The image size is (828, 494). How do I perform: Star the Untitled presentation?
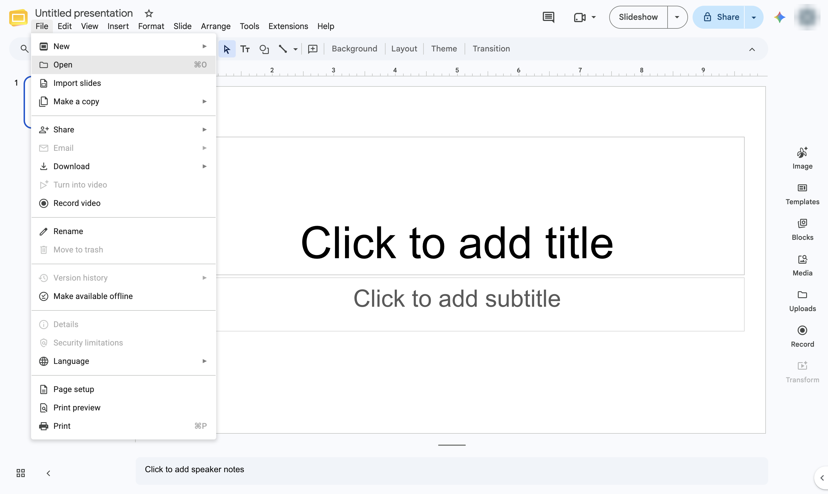pyautogui.click(x=149, y=13)
